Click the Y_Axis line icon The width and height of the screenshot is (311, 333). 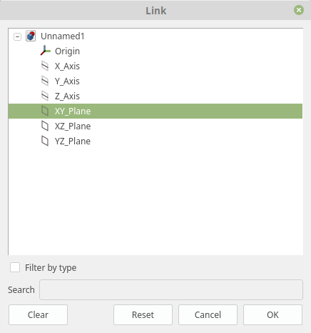click(x=45, y=81)
